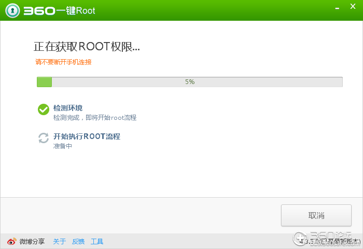
Task: Click the 5% progress bar
Action: click(x=190, y=82)
